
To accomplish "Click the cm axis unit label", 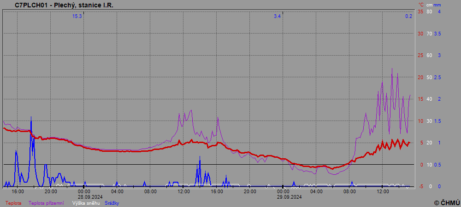I will click(429, 5).
